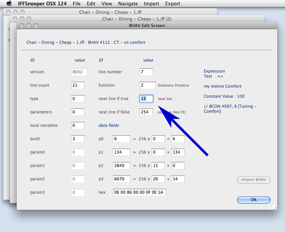285x232 pixels.
Task: Click the p0 data field
Action: 121,139
